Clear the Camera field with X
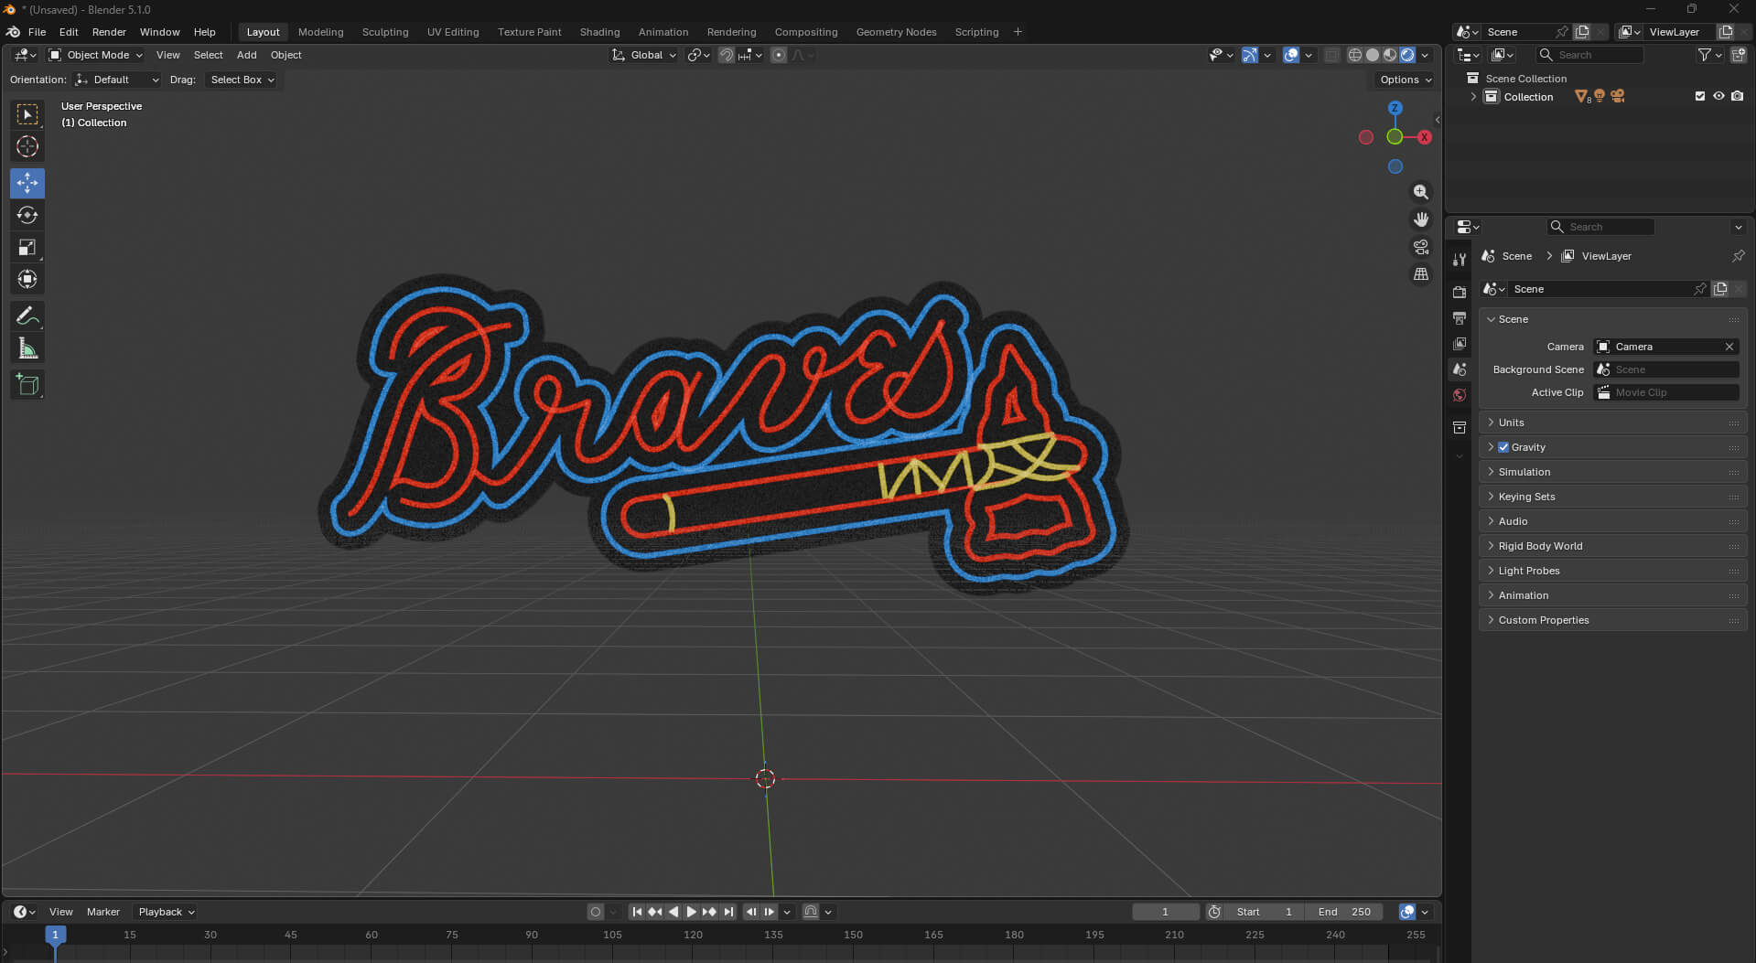Image resolution: width=1756 pixels, height=963 pixels. (1729, 347)
